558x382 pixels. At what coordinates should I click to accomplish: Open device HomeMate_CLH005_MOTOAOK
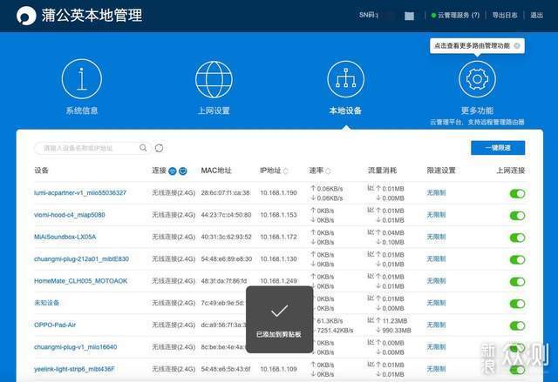click(81, 281)
